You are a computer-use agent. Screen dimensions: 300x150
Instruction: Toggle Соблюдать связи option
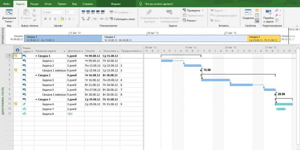click(x=122, y=19)
